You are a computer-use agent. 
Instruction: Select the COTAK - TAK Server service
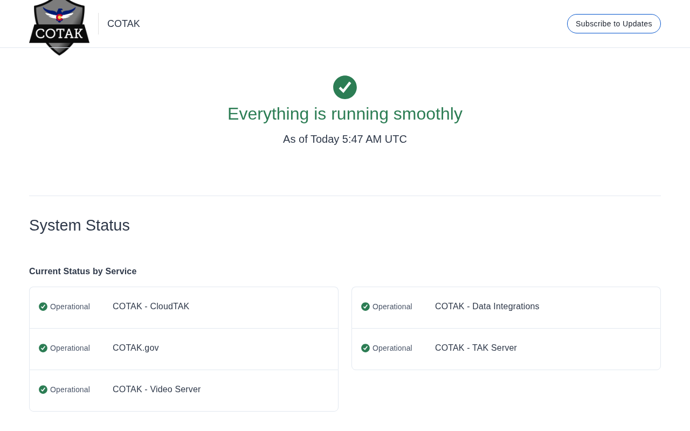click(475, 348)
